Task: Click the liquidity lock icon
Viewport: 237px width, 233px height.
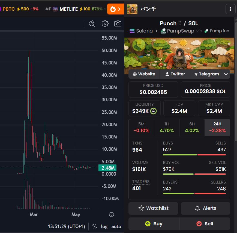Action: click(x=154, y=111)
